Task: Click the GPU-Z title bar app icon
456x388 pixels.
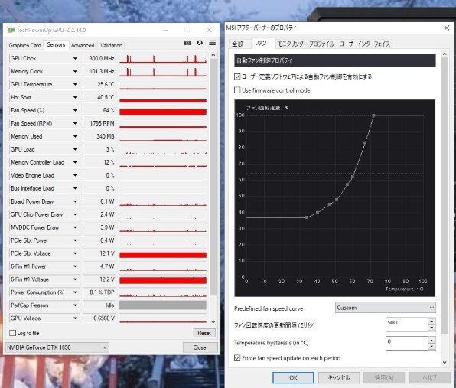Action: click(x=11, y=30)
